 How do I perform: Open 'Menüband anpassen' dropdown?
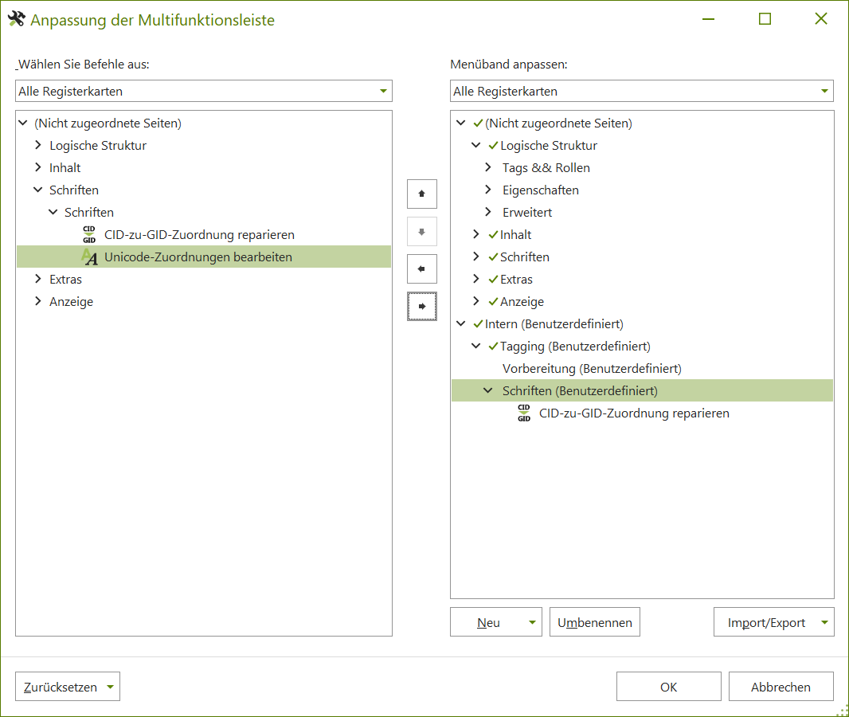click(x=824, y=91)
